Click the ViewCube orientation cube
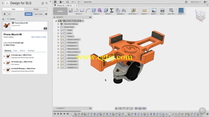 200,16
